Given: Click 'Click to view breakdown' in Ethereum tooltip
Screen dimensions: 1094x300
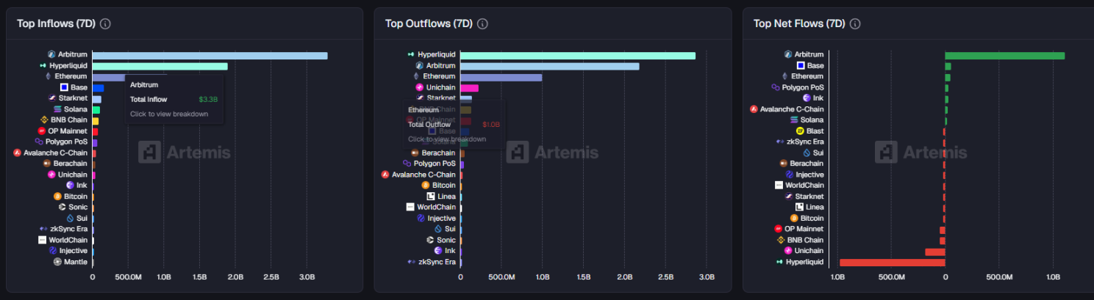Looking at the screenshot, I should click(x=447, y=139).
